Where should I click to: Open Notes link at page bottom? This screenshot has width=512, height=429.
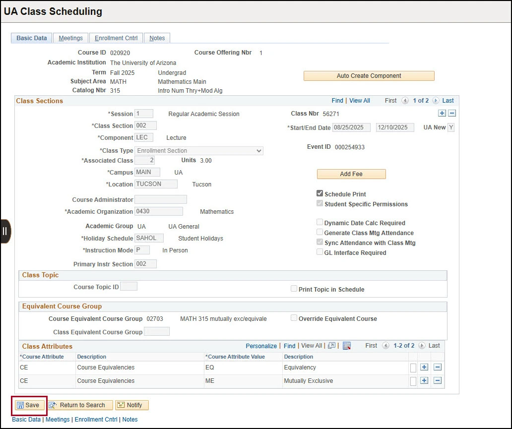(130, 419)
